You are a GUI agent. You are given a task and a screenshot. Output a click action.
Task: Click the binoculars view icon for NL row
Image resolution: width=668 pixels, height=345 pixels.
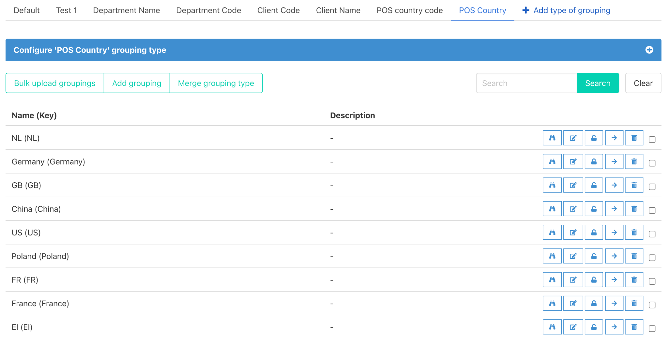552,138
